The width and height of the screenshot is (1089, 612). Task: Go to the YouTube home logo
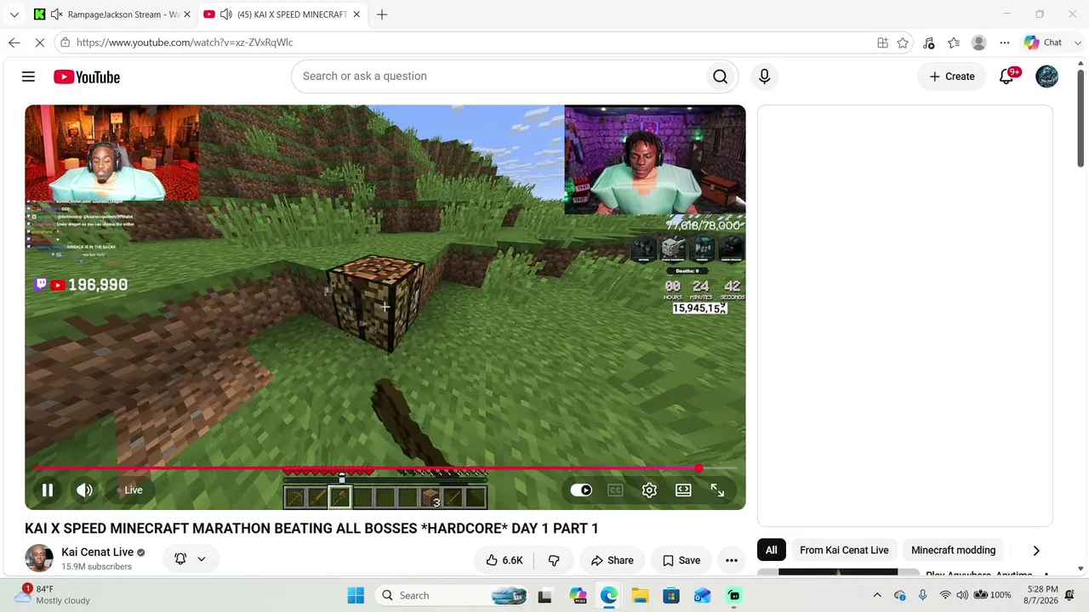tap(87, 76)
